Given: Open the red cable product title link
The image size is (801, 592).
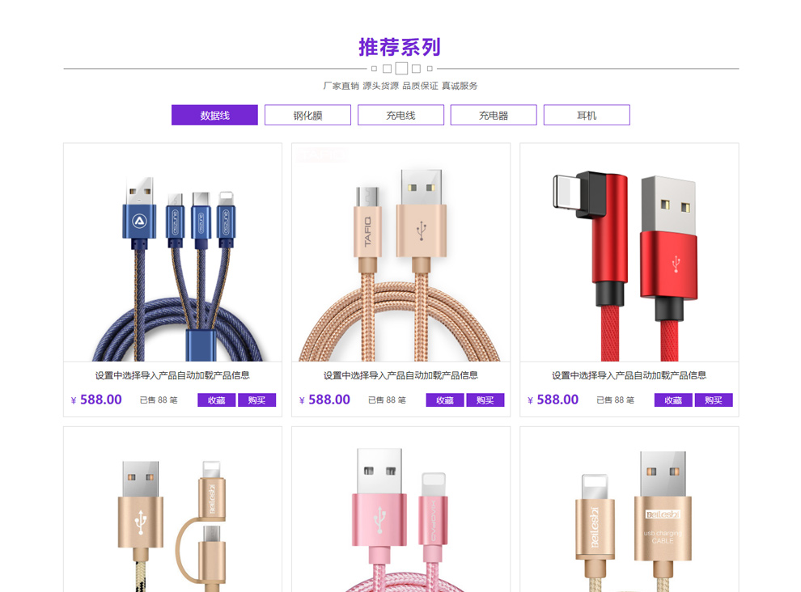Looking at the screenshot, I should (629, 375).
